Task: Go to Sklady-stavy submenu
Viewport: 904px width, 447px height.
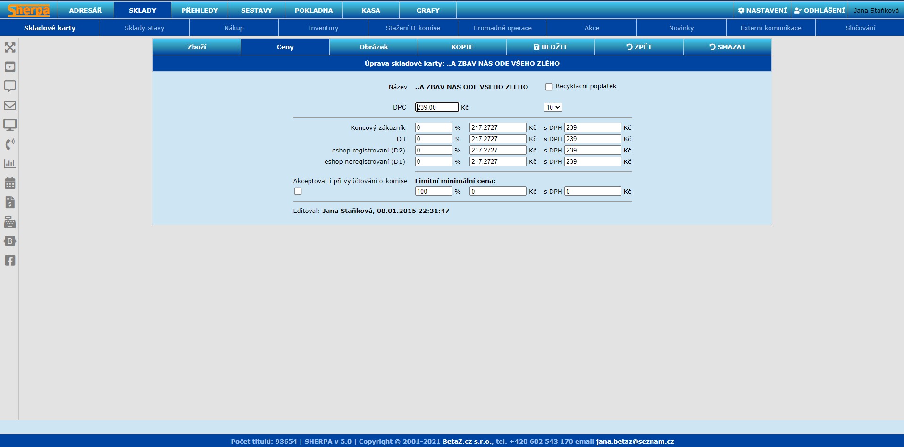Action: [144, 28]
